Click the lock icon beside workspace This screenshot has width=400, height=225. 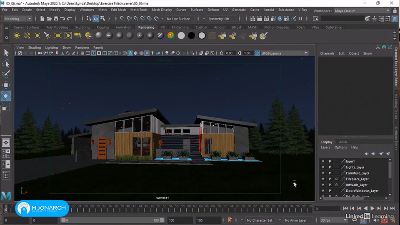click(x=395, y=11)
